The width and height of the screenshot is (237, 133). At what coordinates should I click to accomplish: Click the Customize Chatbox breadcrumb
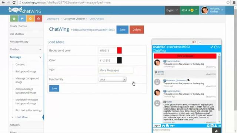74,19
